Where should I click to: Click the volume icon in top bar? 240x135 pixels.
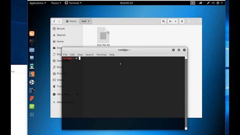pos(213,3)
